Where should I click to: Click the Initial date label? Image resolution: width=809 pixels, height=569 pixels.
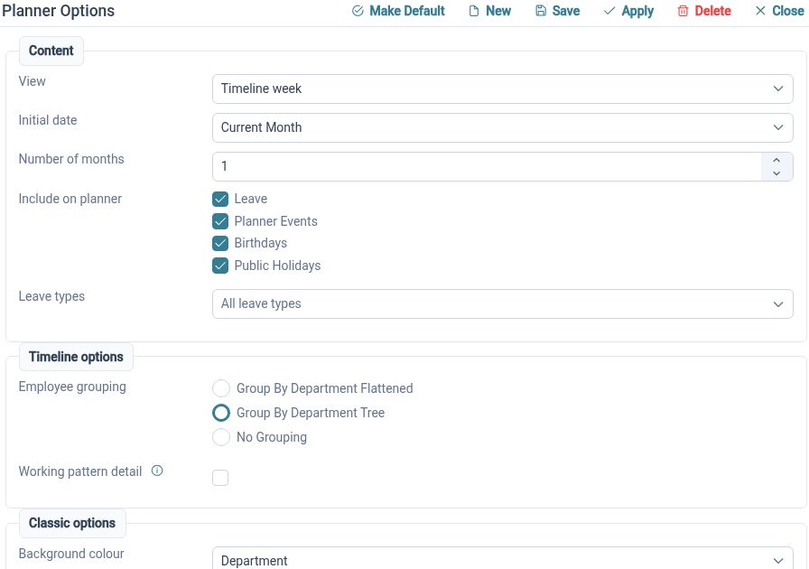pos(48,120)
